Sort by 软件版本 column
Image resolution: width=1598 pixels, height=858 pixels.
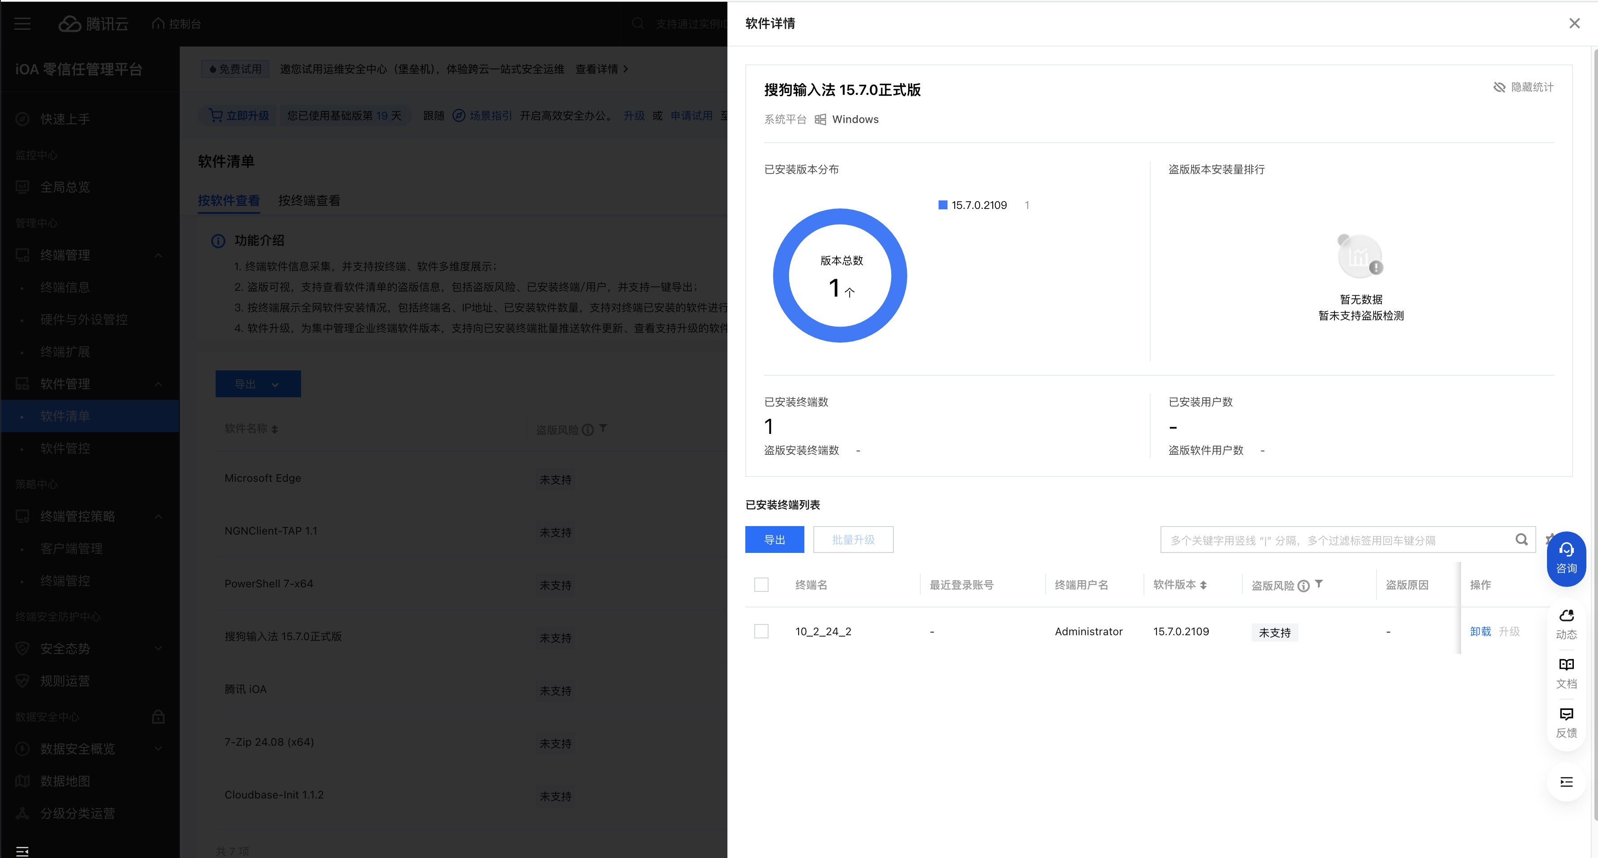pyautogui.click(x=1203, y=585)
